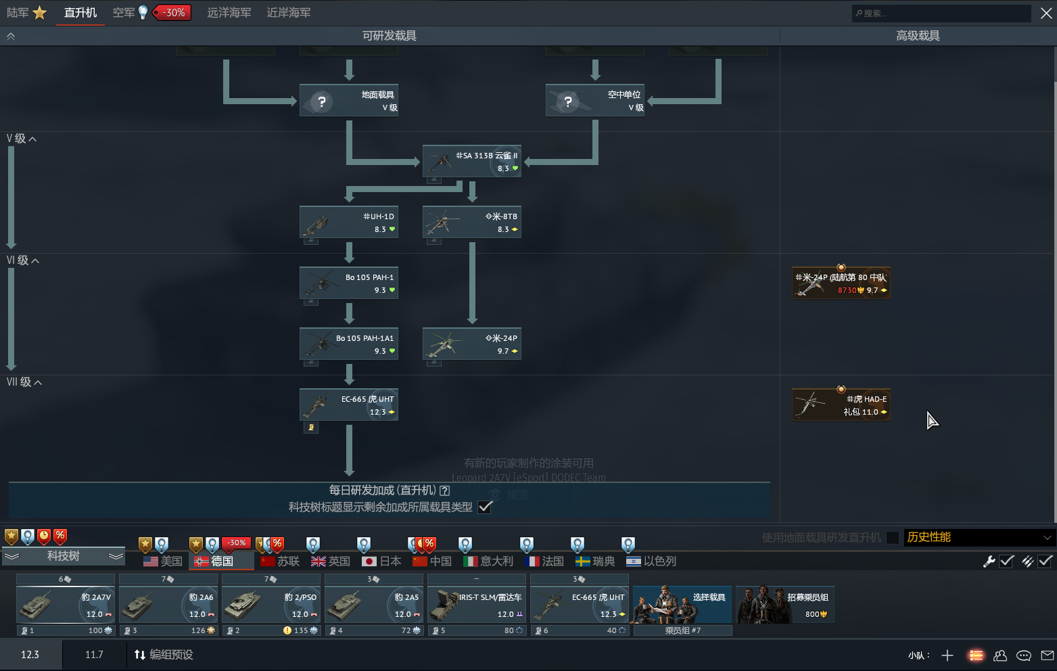Toggle 科技树标题显示剩余加成所属载具类型 checkbox
The width and height of the screenshot is (1057, 671).
pyautogui.click(x=485, y=507)
